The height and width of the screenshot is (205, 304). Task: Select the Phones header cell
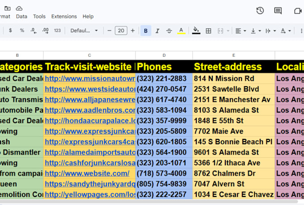164,67
